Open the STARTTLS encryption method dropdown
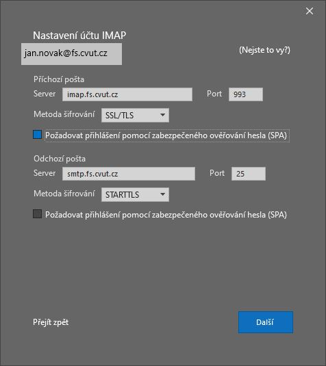This screenshot has width=326, height=366. (x=135, y=194)
